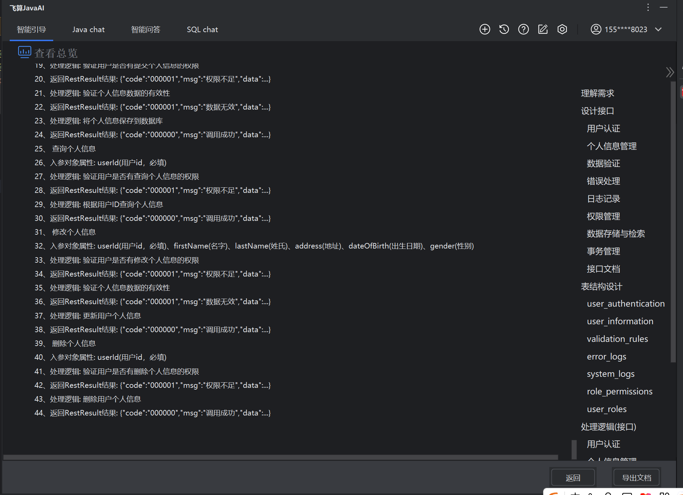Click the 导出文档 button
The height and width of the screenshot is (495, 683).
(636, 478)
